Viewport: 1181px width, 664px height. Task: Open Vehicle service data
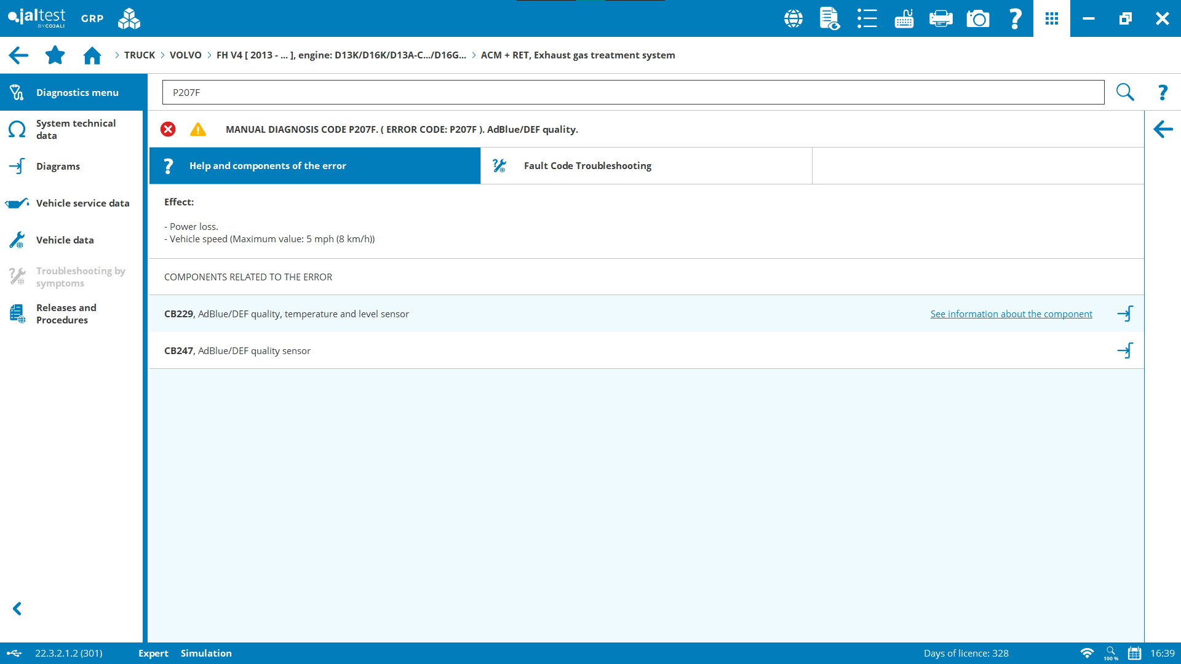pos(71,203)
